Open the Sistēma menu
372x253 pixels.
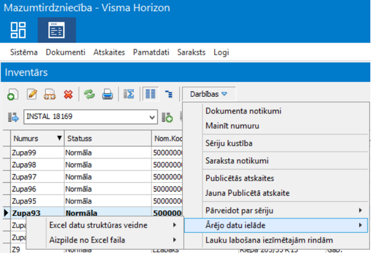(x=24, y=52)
